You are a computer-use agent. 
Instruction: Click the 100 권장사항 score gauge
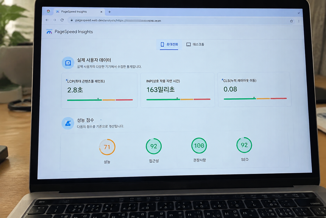click(x=199, y=146)
